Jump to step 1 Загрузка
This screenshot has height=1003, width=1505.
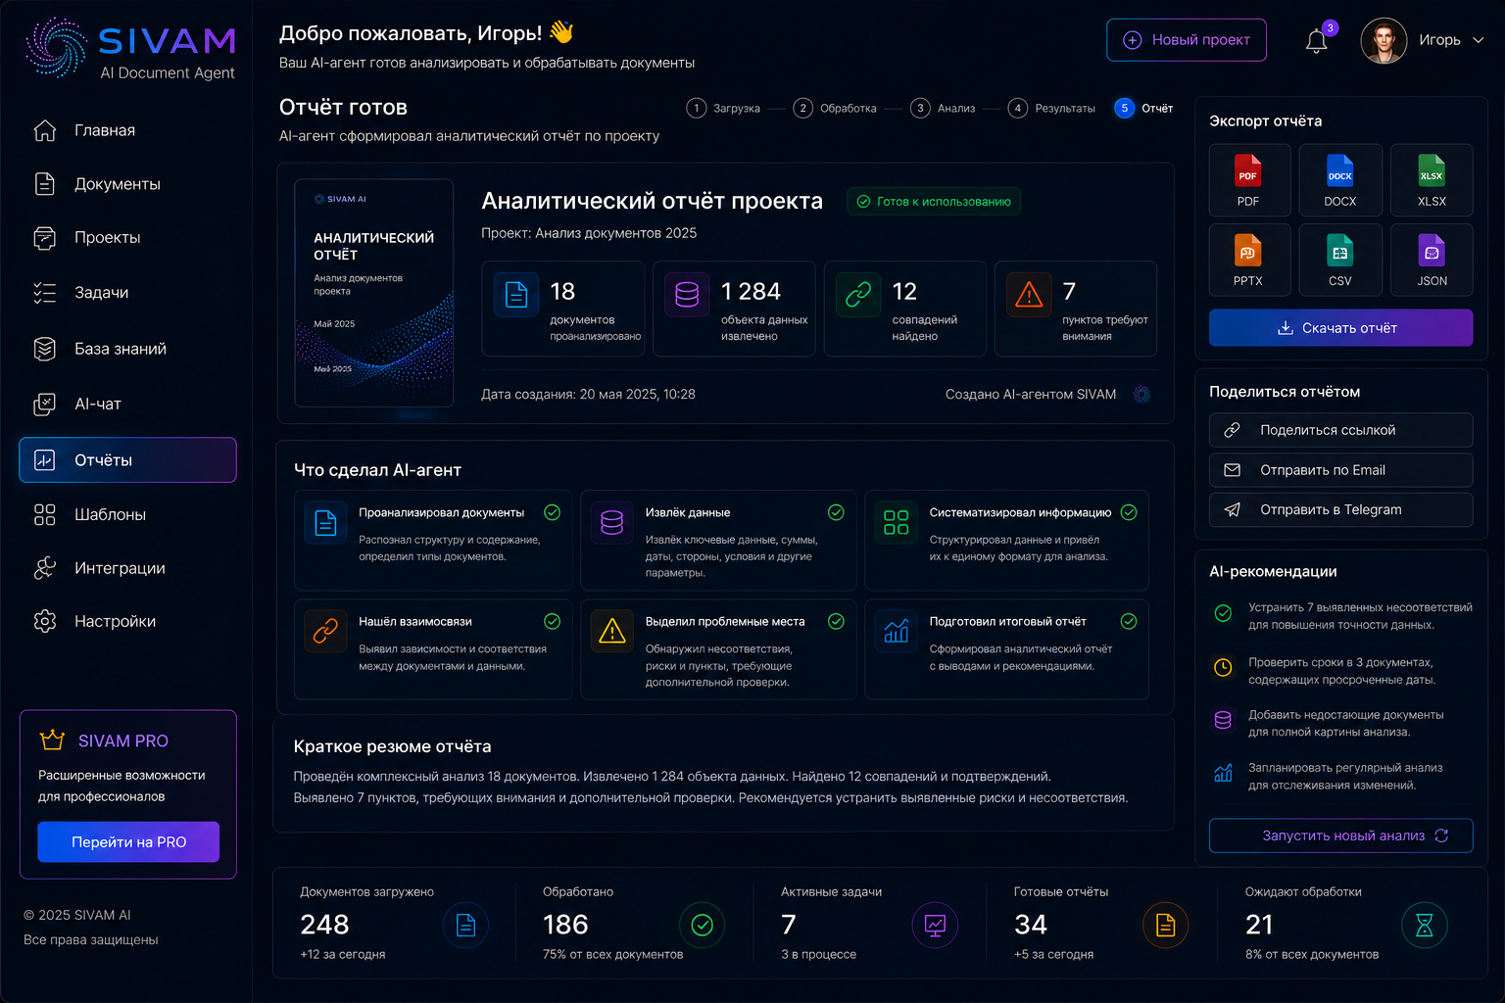point(723,108)
